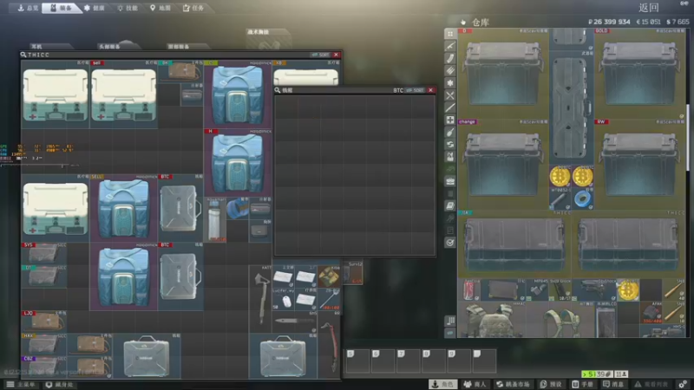
Task: Select the medical case tagged sell
Action: 123,94
